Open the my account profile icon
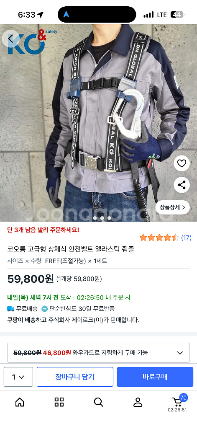 click(138, 402)
